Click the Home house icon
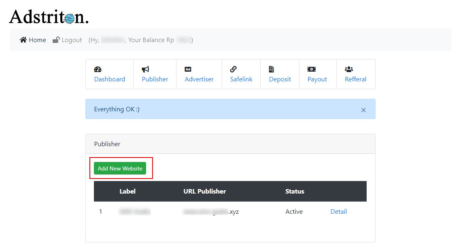 pyautogui.click(x=23, y=40)
